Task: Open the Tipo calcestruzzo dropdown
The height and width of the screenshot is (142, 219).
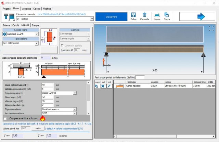Action: coord(75,93)
